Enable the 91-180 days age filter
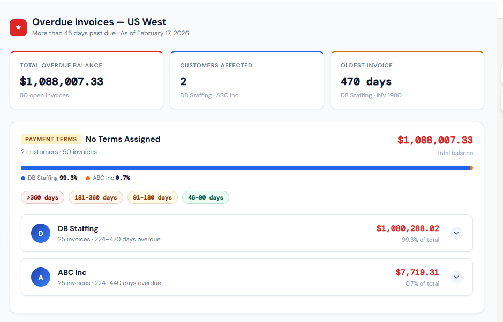 [x=153, y=197]
